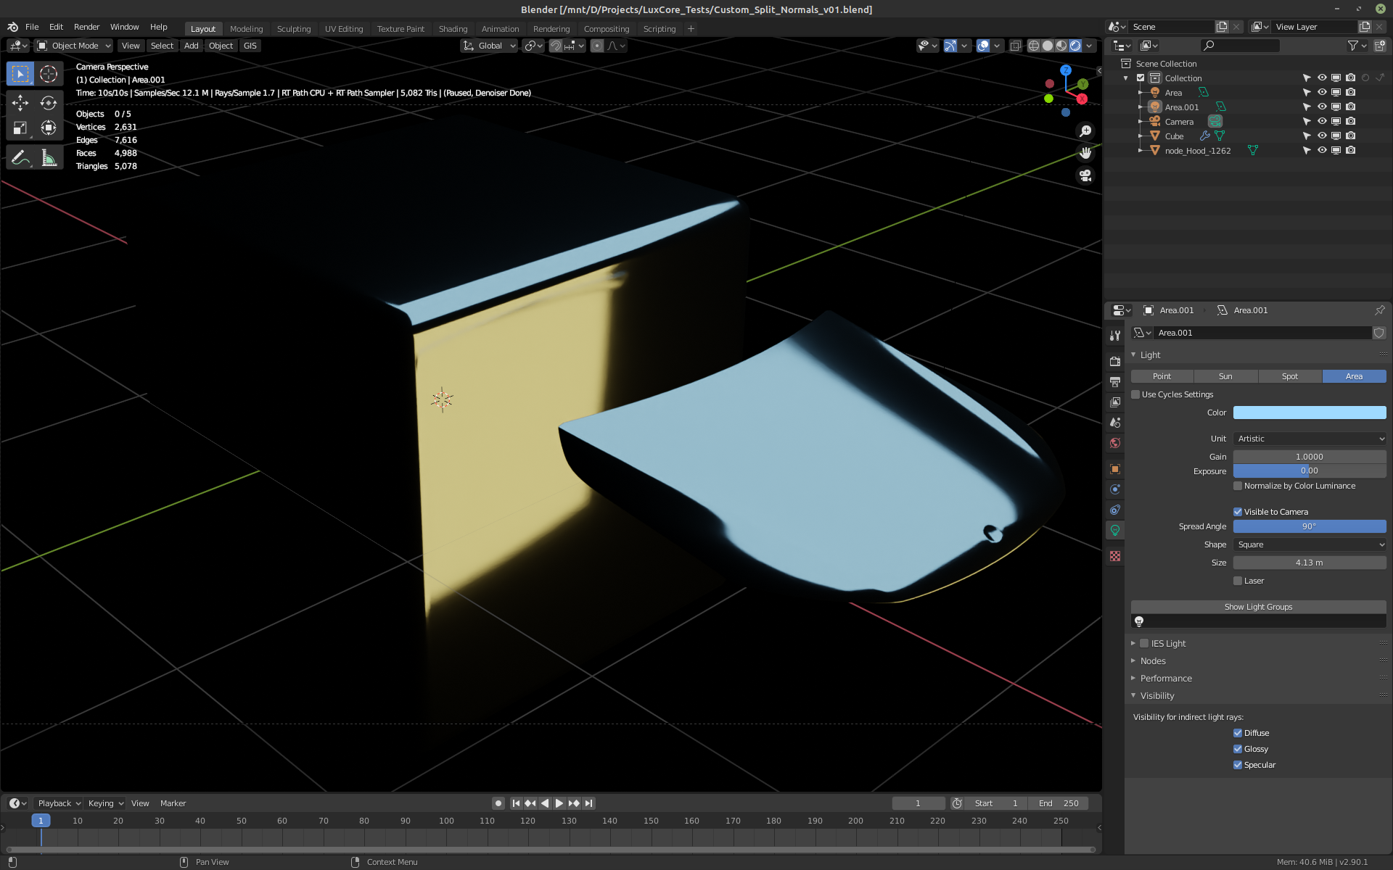
Task: Open the Shape Square dropdown
Action: pyautogui.click(x=1310, y=544)
